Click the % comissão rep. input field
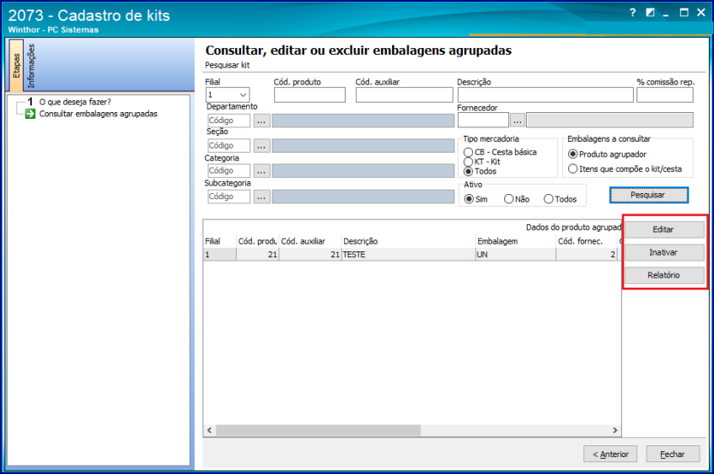 tap(665, 94)
